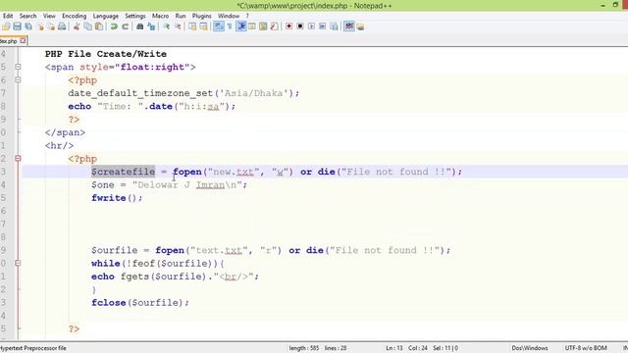Close current document using the Close icon
Viewport: 628px width, 353px height.
[x=40, y=26]
